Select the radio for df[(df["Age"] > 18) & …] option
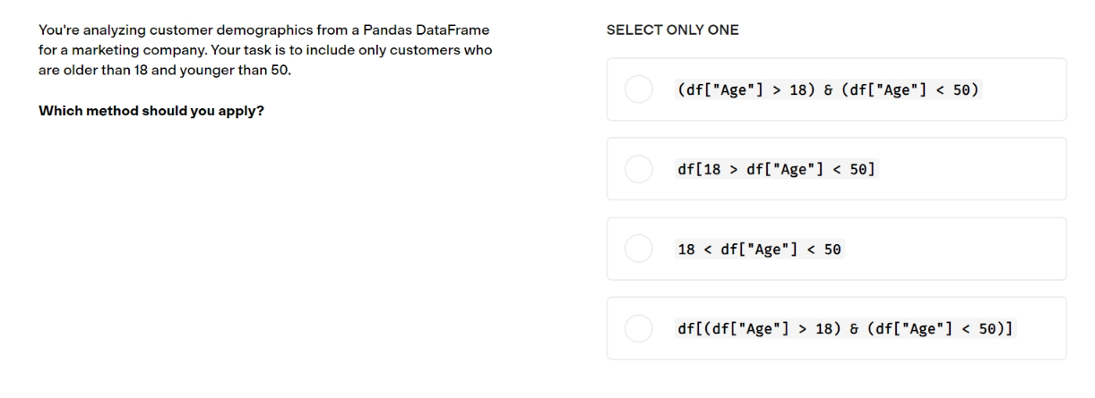The height and width of the screenshot is (398, 1095). click(638, 328)
